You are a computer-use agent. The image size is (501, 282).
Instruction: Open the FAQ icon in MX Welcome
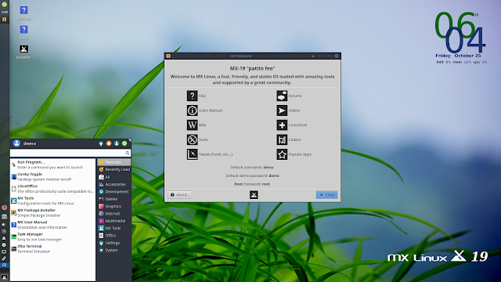(192, 96)
